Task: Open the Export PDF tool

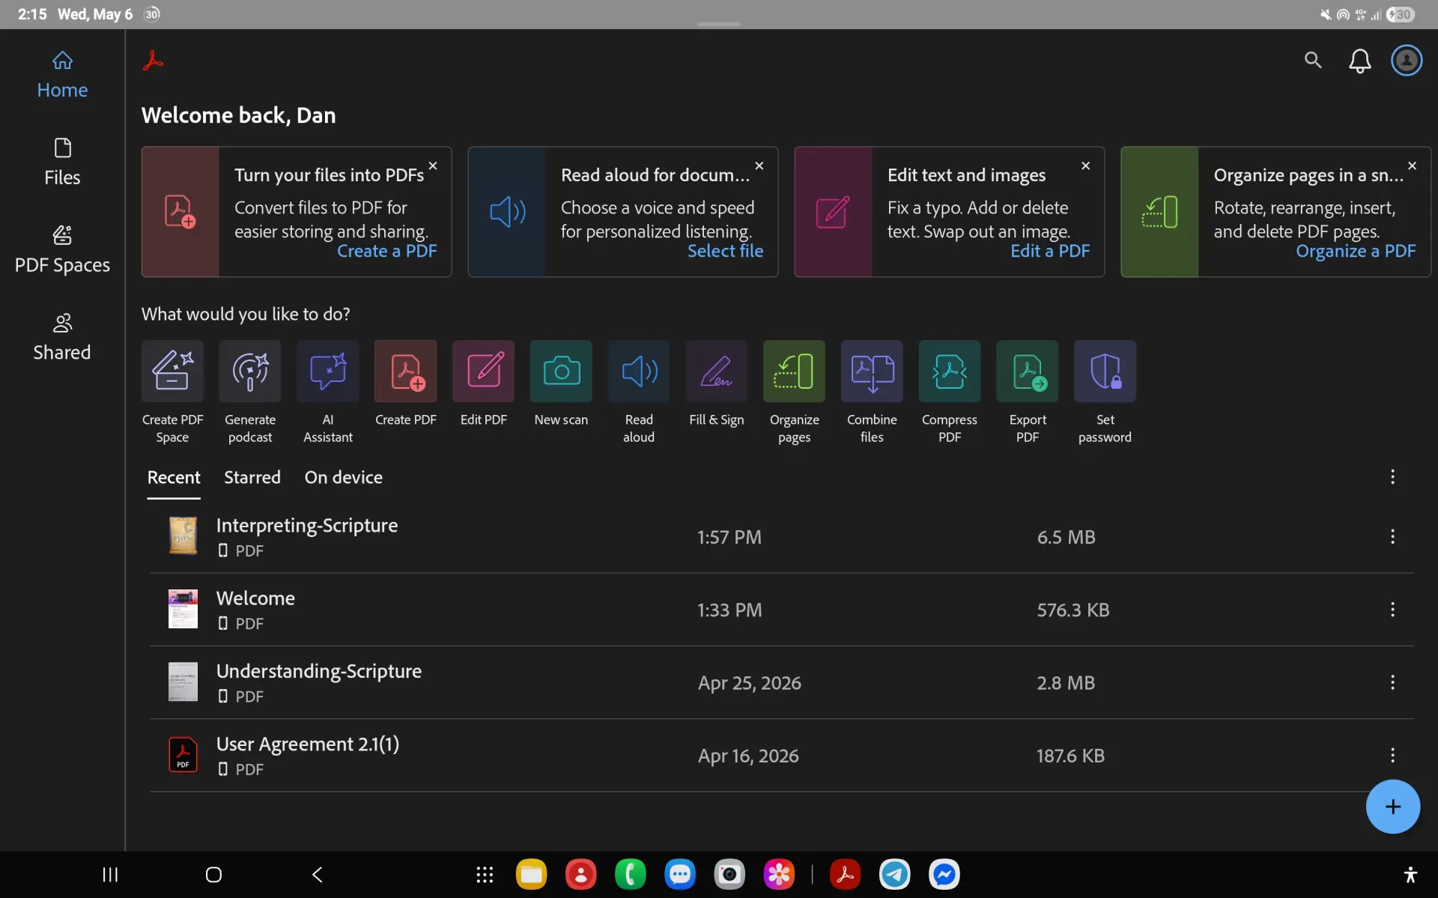Action: [1028, 392]
